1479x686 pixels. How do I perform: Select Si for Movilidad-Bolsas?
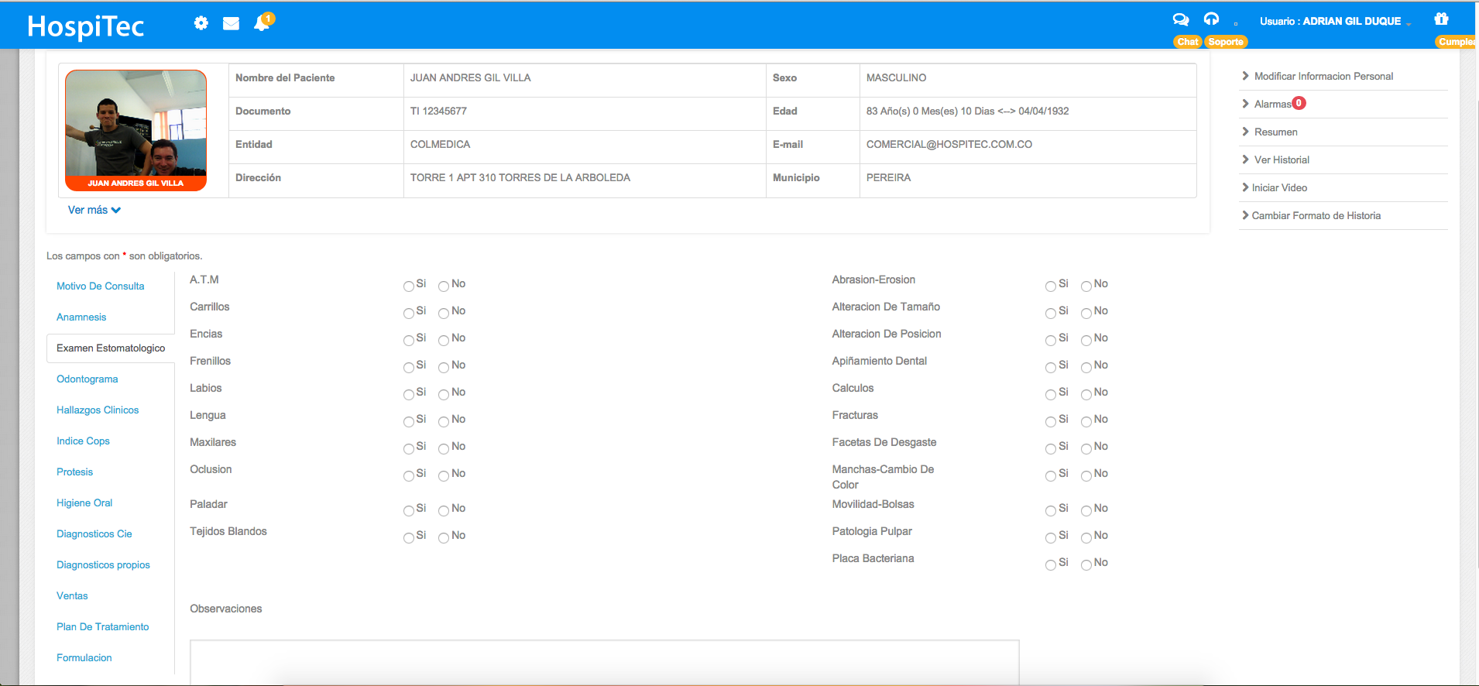click(x=1051, y=511)
